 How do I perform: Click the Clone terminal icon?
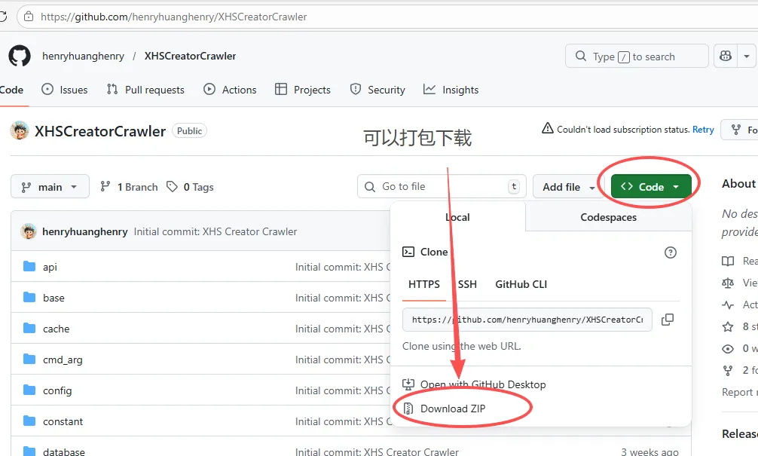(x=408, y=252)
